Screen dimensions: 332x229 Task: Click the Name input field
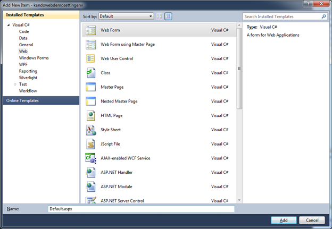[x=140, y=209]
